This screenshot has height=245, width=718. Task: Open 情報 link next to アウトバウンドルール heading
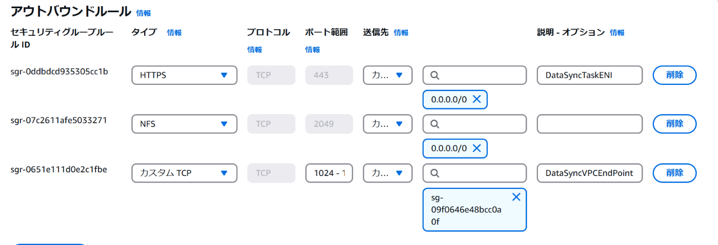tap(144, 13)
